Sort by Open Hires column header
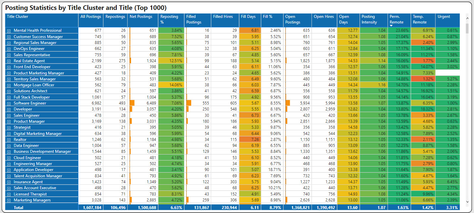The height and width of the screenshot is (213, 474). [324, 20]
